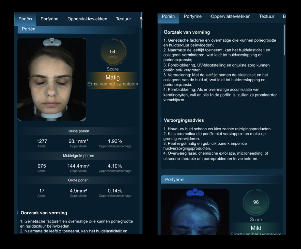Click Oorzaak van vorming heading, left panel
This screenshot has height=249, width=301.
[x=44, y=213]
